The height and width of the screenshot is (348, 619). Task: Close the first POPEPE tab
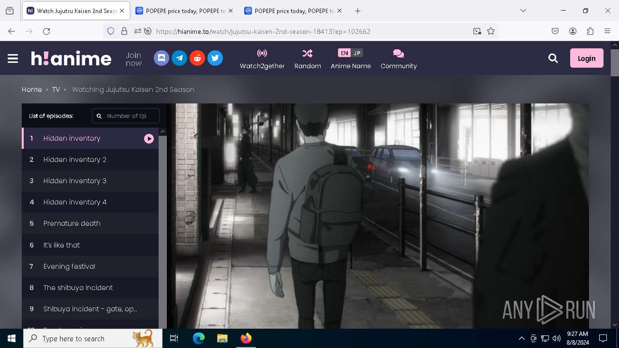[231, 11]
